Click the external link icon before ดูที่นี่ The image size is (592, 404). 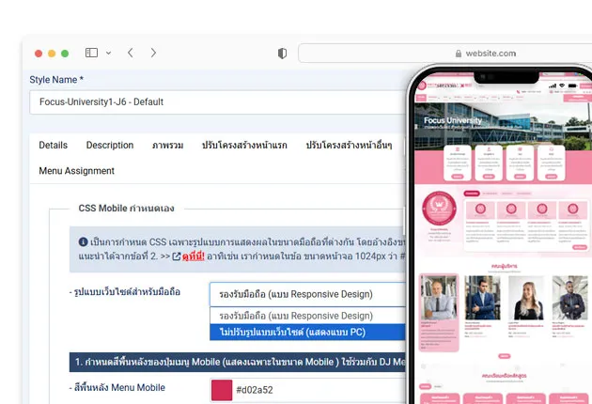pos(177,256)
